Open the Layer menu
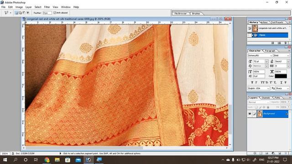This screenshot has height=164, width=292. (28, 7)
